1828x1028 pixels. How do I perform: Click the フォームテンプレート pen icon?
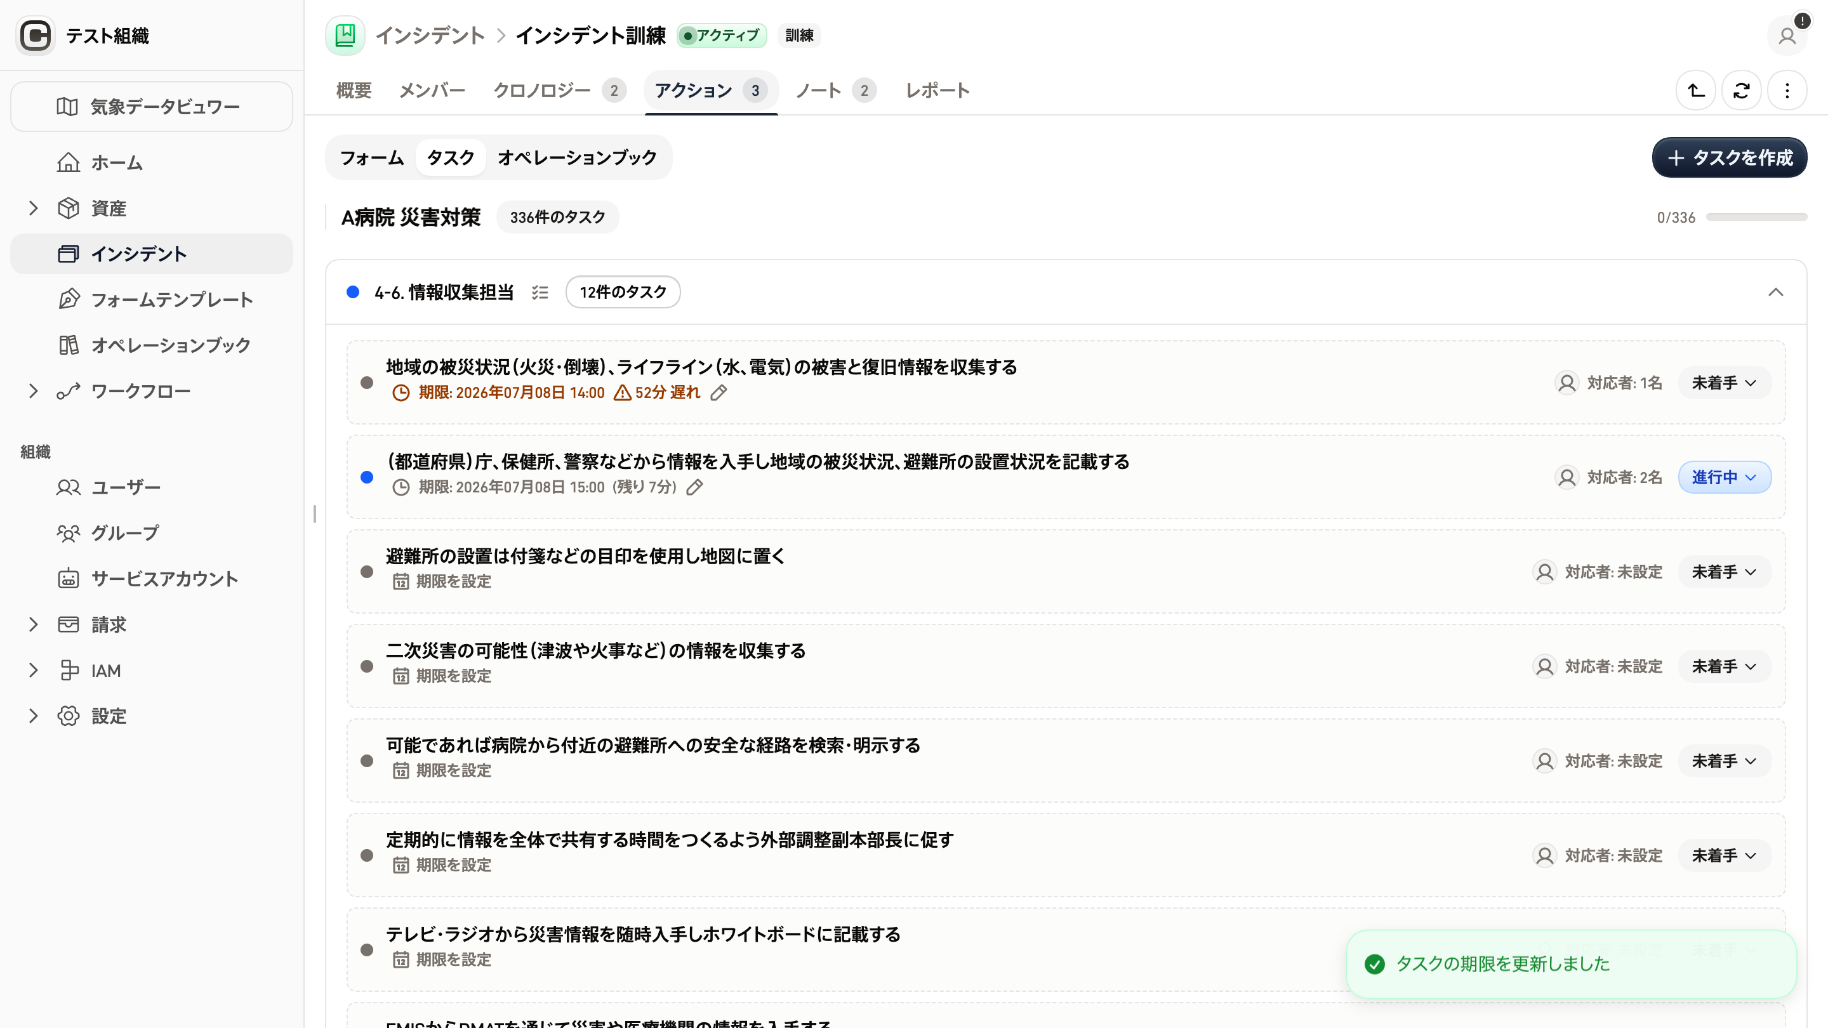pos(68,300)
